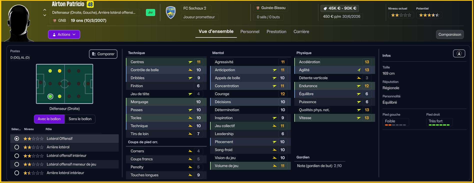Go to previous player with up chevron
The height and width of the screenshot is (183, 474).
(45, 10)
